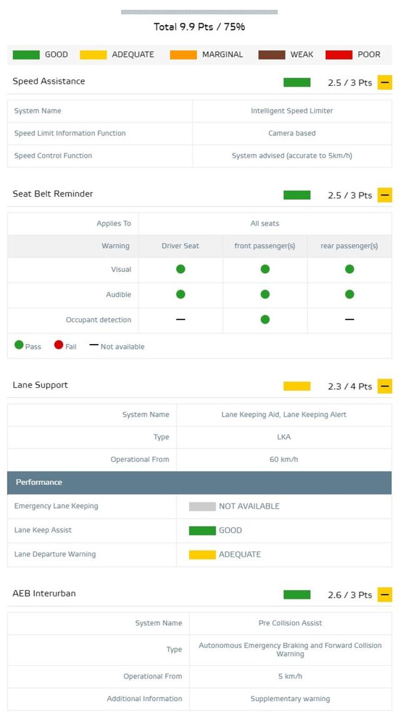The width and height of the screenshot is (400, 723).
Task: Click the Camera based cell
Action: click(x=292, y=133)
